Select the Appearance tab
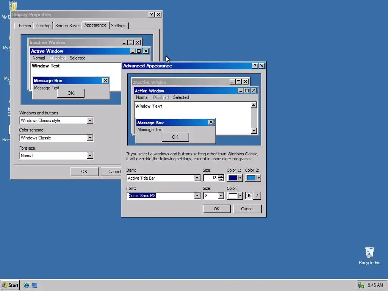388x291 pixels. (x=95, y=25)
